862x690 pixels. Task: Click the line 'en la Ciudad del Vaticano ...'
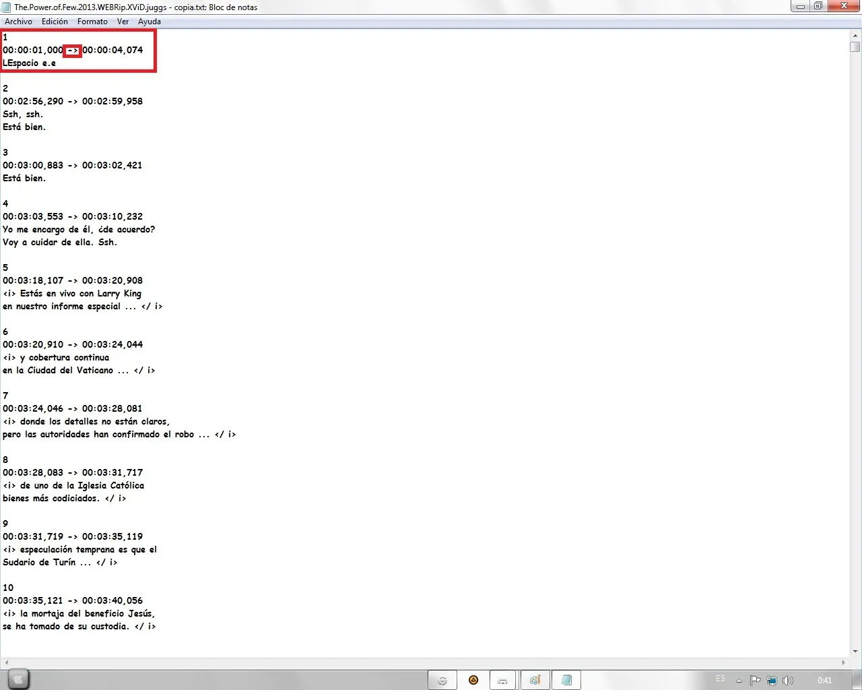tap(79, 371)
